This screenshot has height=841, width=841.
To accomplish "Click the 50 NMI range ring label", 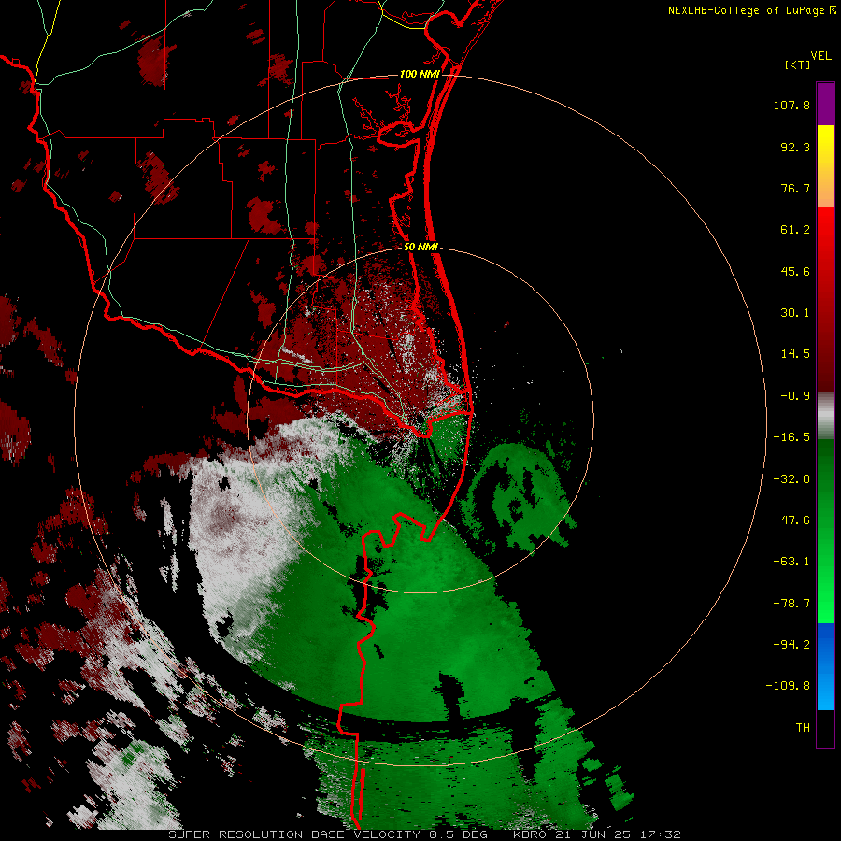I will pyautogui.click(x=421, y=247).
